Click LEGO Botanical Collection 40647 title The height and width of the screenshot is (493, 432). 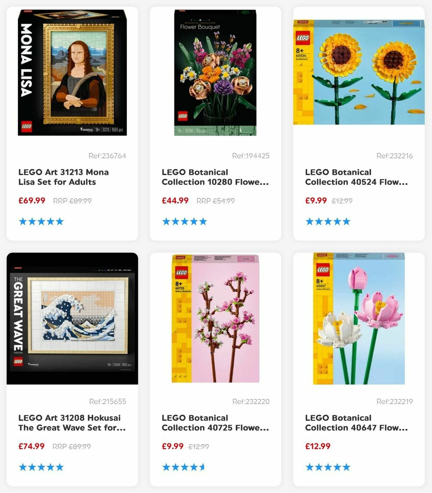[x=356, y=423]
